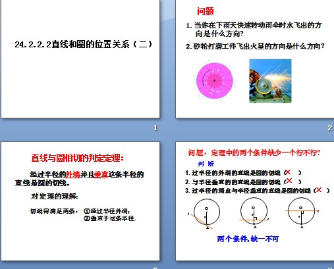Viewport: 334px width, 269px height.
Task: Click the middle circle diagram
Action: tap(254, 213)
